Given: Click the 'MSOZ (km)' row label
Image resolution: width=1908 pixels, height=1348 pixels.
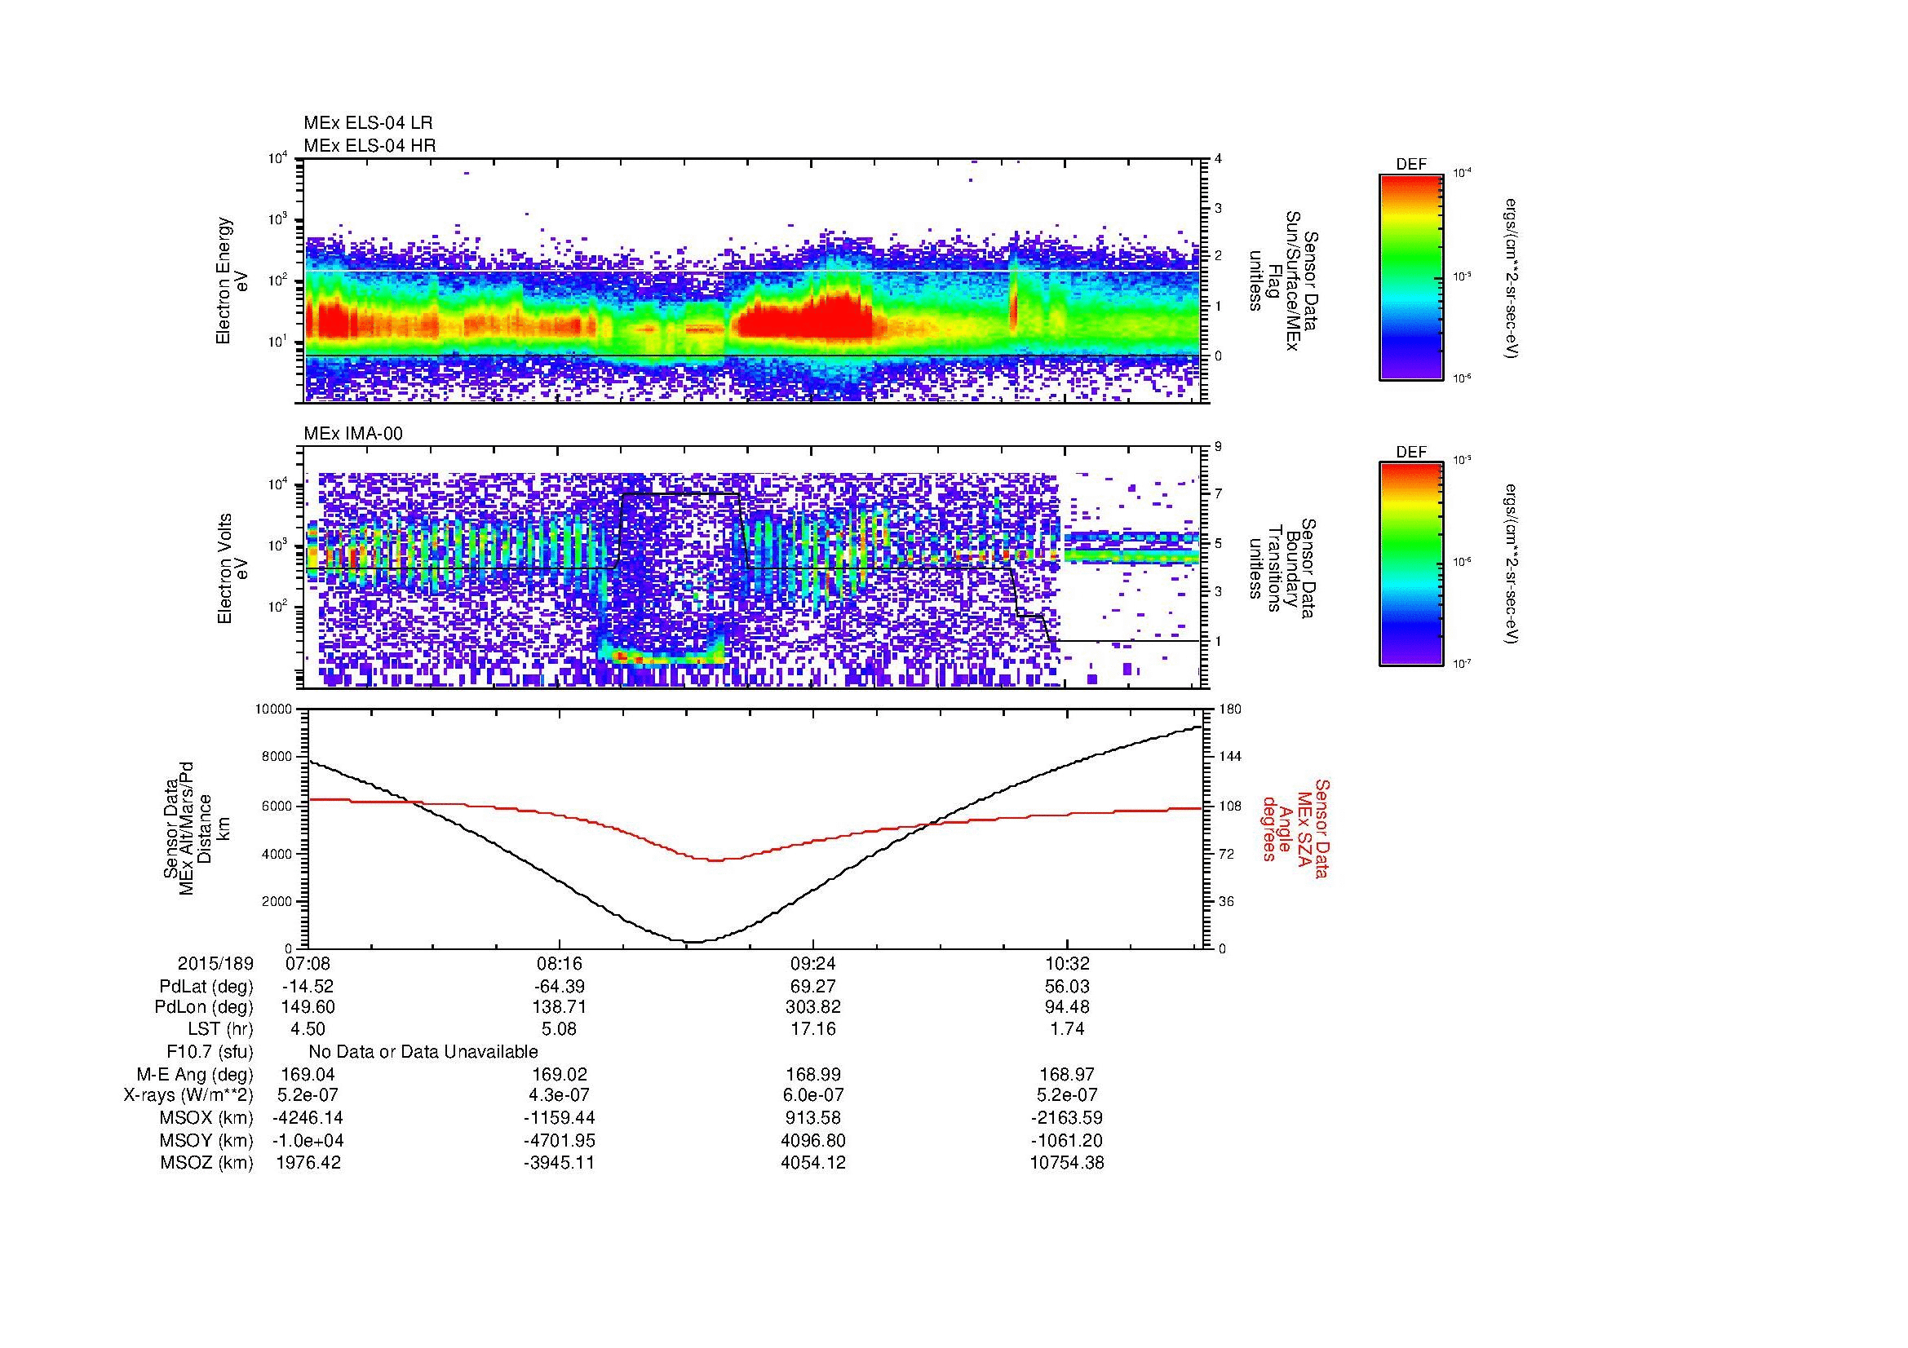Looking at the screenshot, I should (x=206, y=1163).
